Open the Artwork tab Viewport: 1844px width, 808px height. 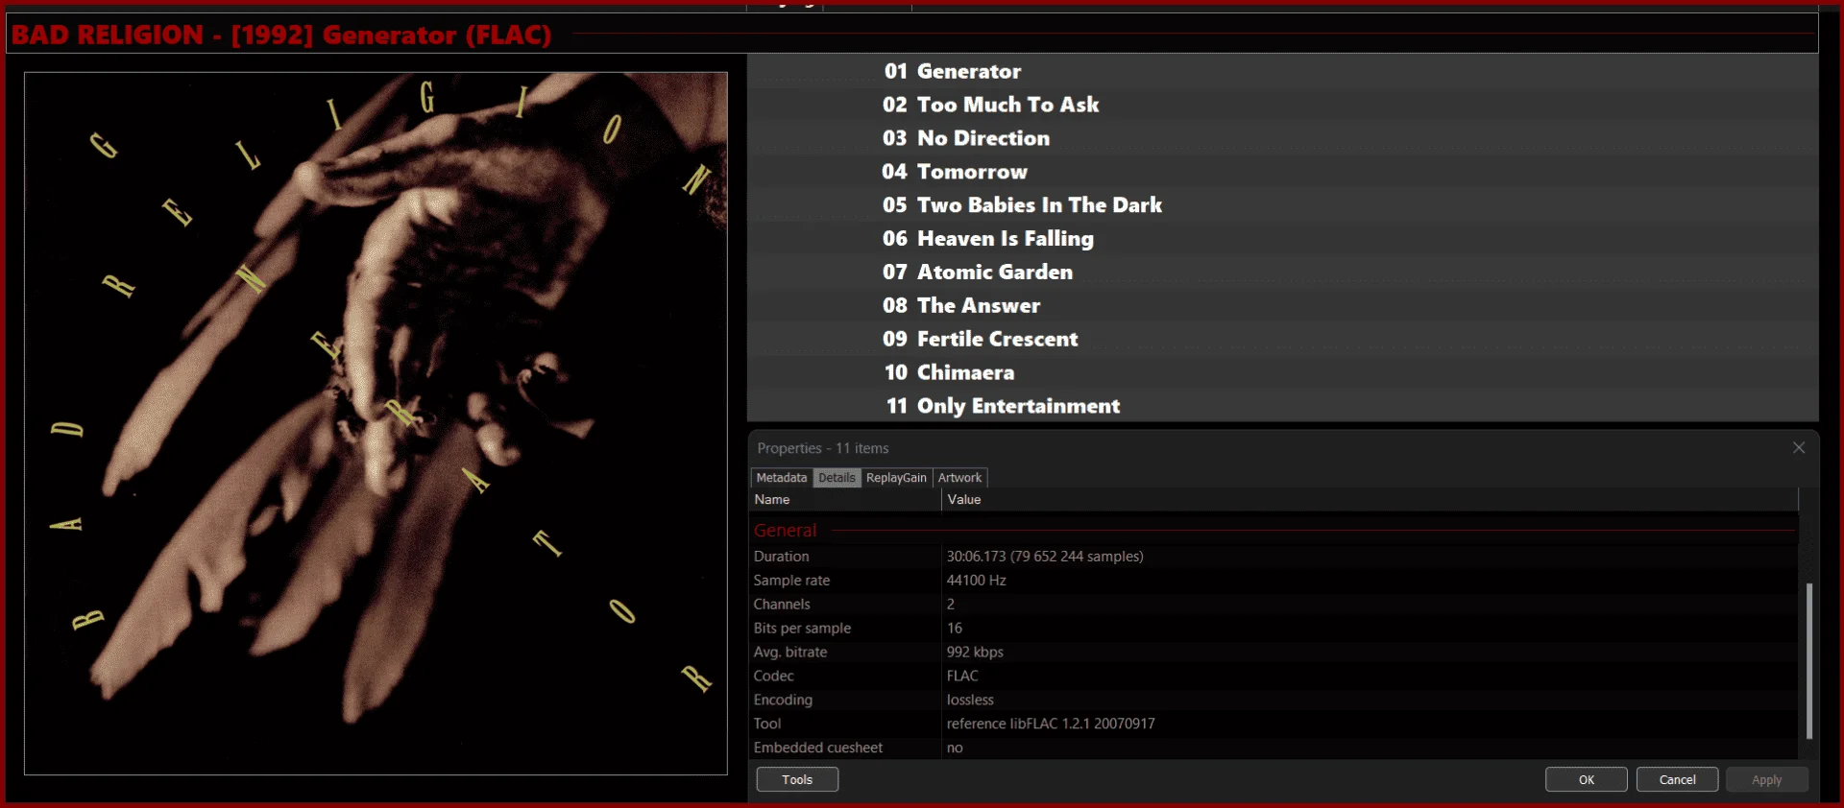959,478
